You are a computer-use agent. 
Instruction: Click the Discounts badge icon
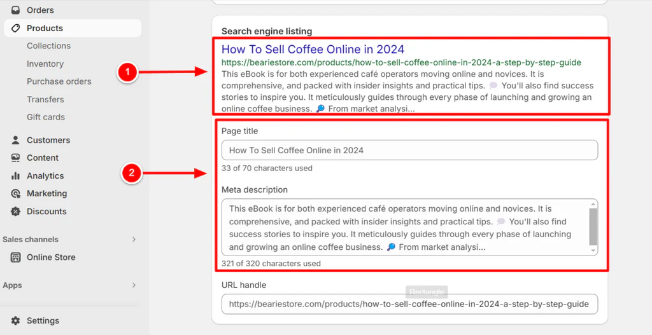point(15,211)
